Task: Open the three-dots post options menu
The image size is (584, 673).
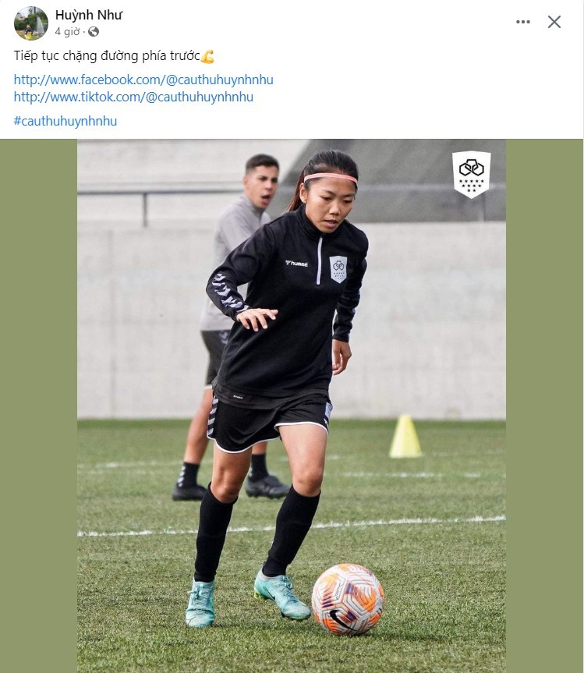Action: 522,22
